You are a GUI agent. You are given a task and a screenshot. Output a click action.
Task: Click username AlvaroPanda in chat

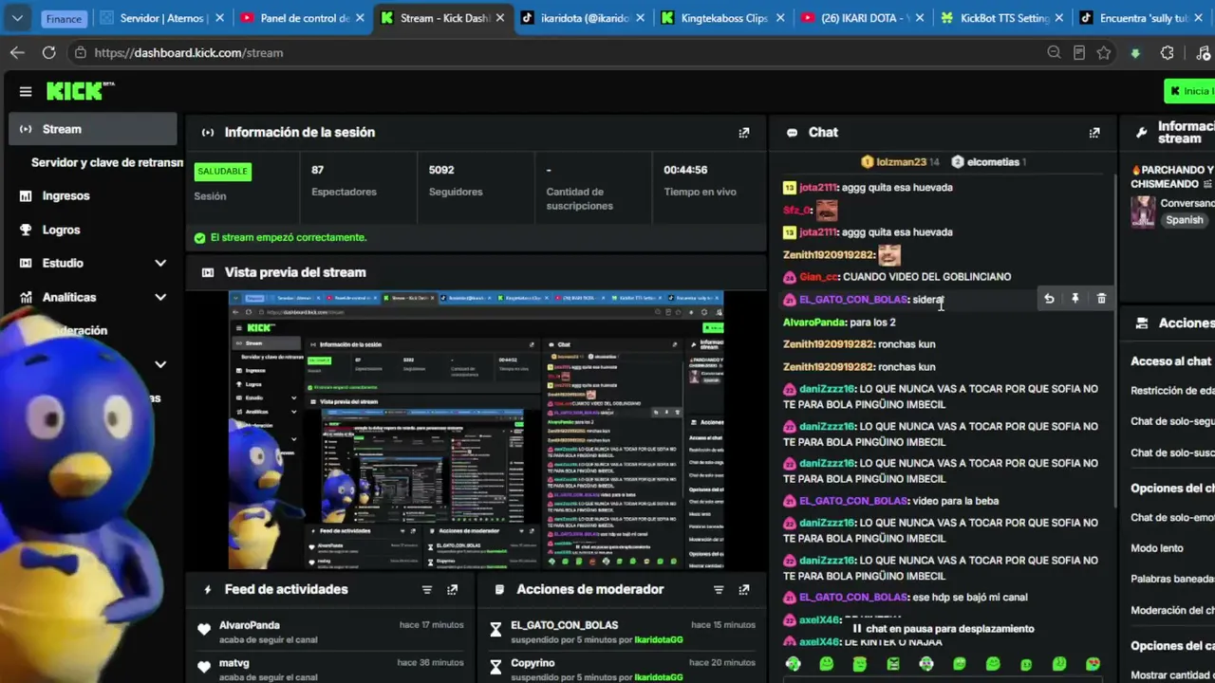(x=813, y=323)
